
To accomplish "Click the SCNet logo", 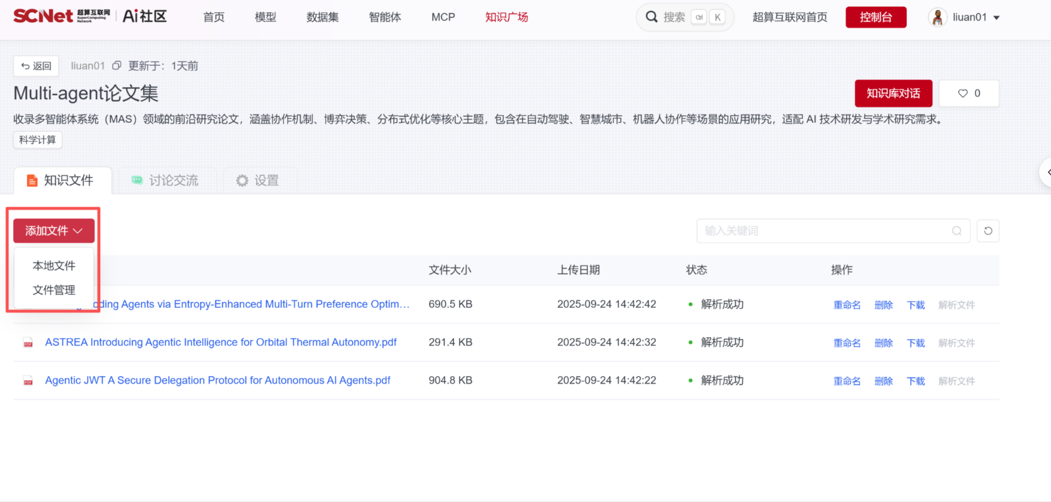I will 43,16.
